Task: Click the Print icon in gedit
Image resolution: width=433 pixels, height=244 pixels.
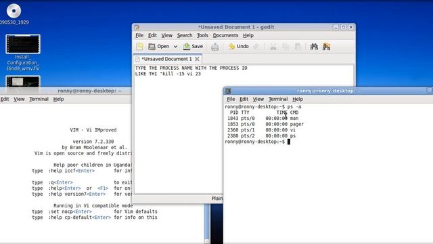Action: pos(215,47)
